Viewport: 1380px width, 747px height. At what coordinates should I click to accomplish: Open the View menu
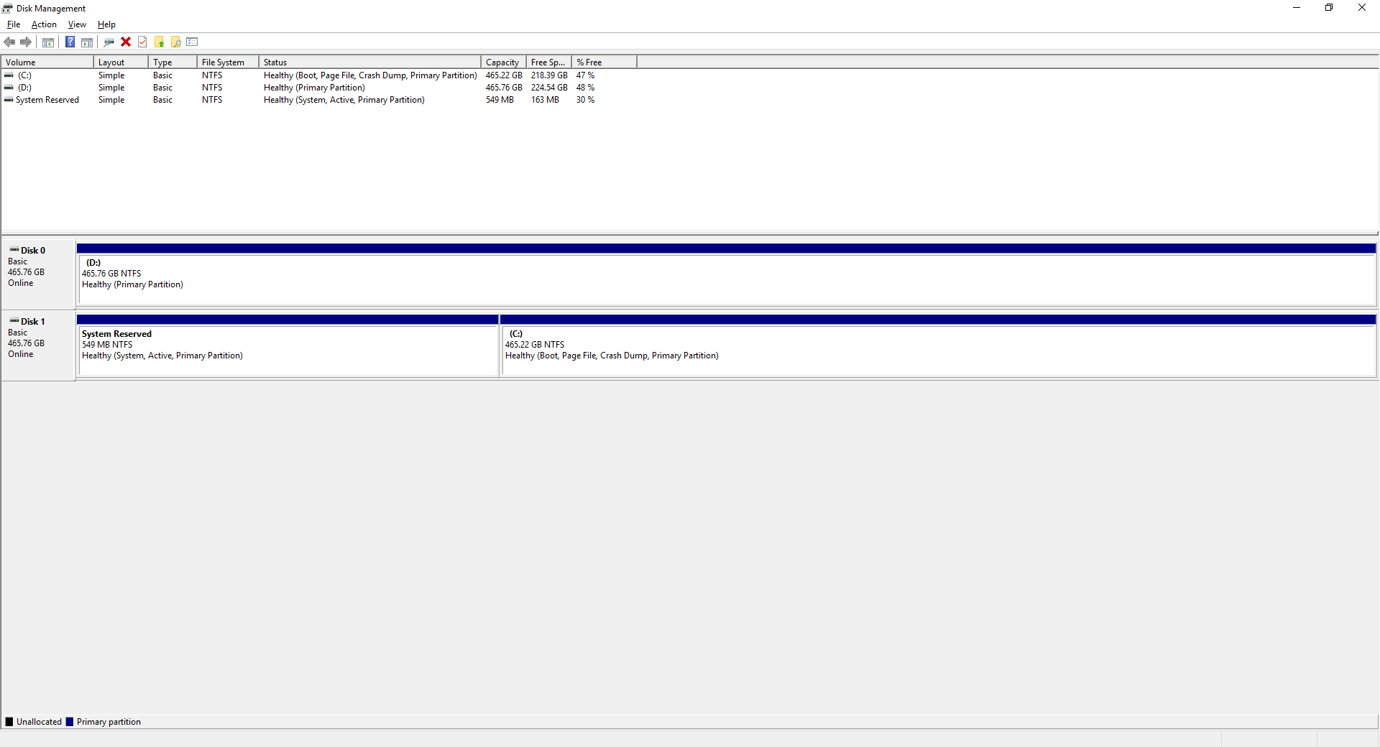(x=77, y=24)
